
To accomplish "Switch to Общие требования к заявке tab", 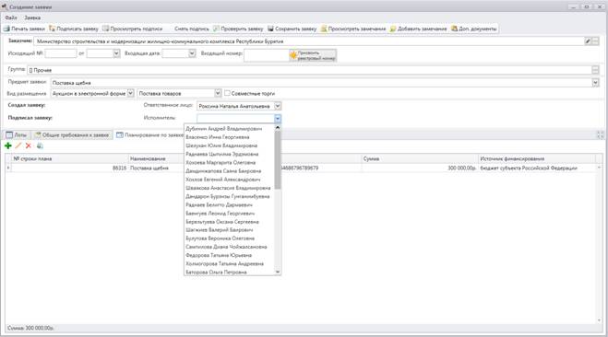I will click(x=72, y=135).
